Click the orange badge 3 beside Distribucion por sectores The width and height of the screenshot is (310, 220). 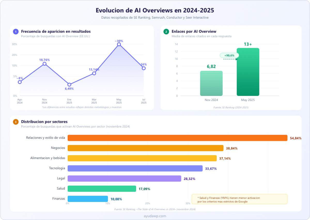[x=16, y=122]
